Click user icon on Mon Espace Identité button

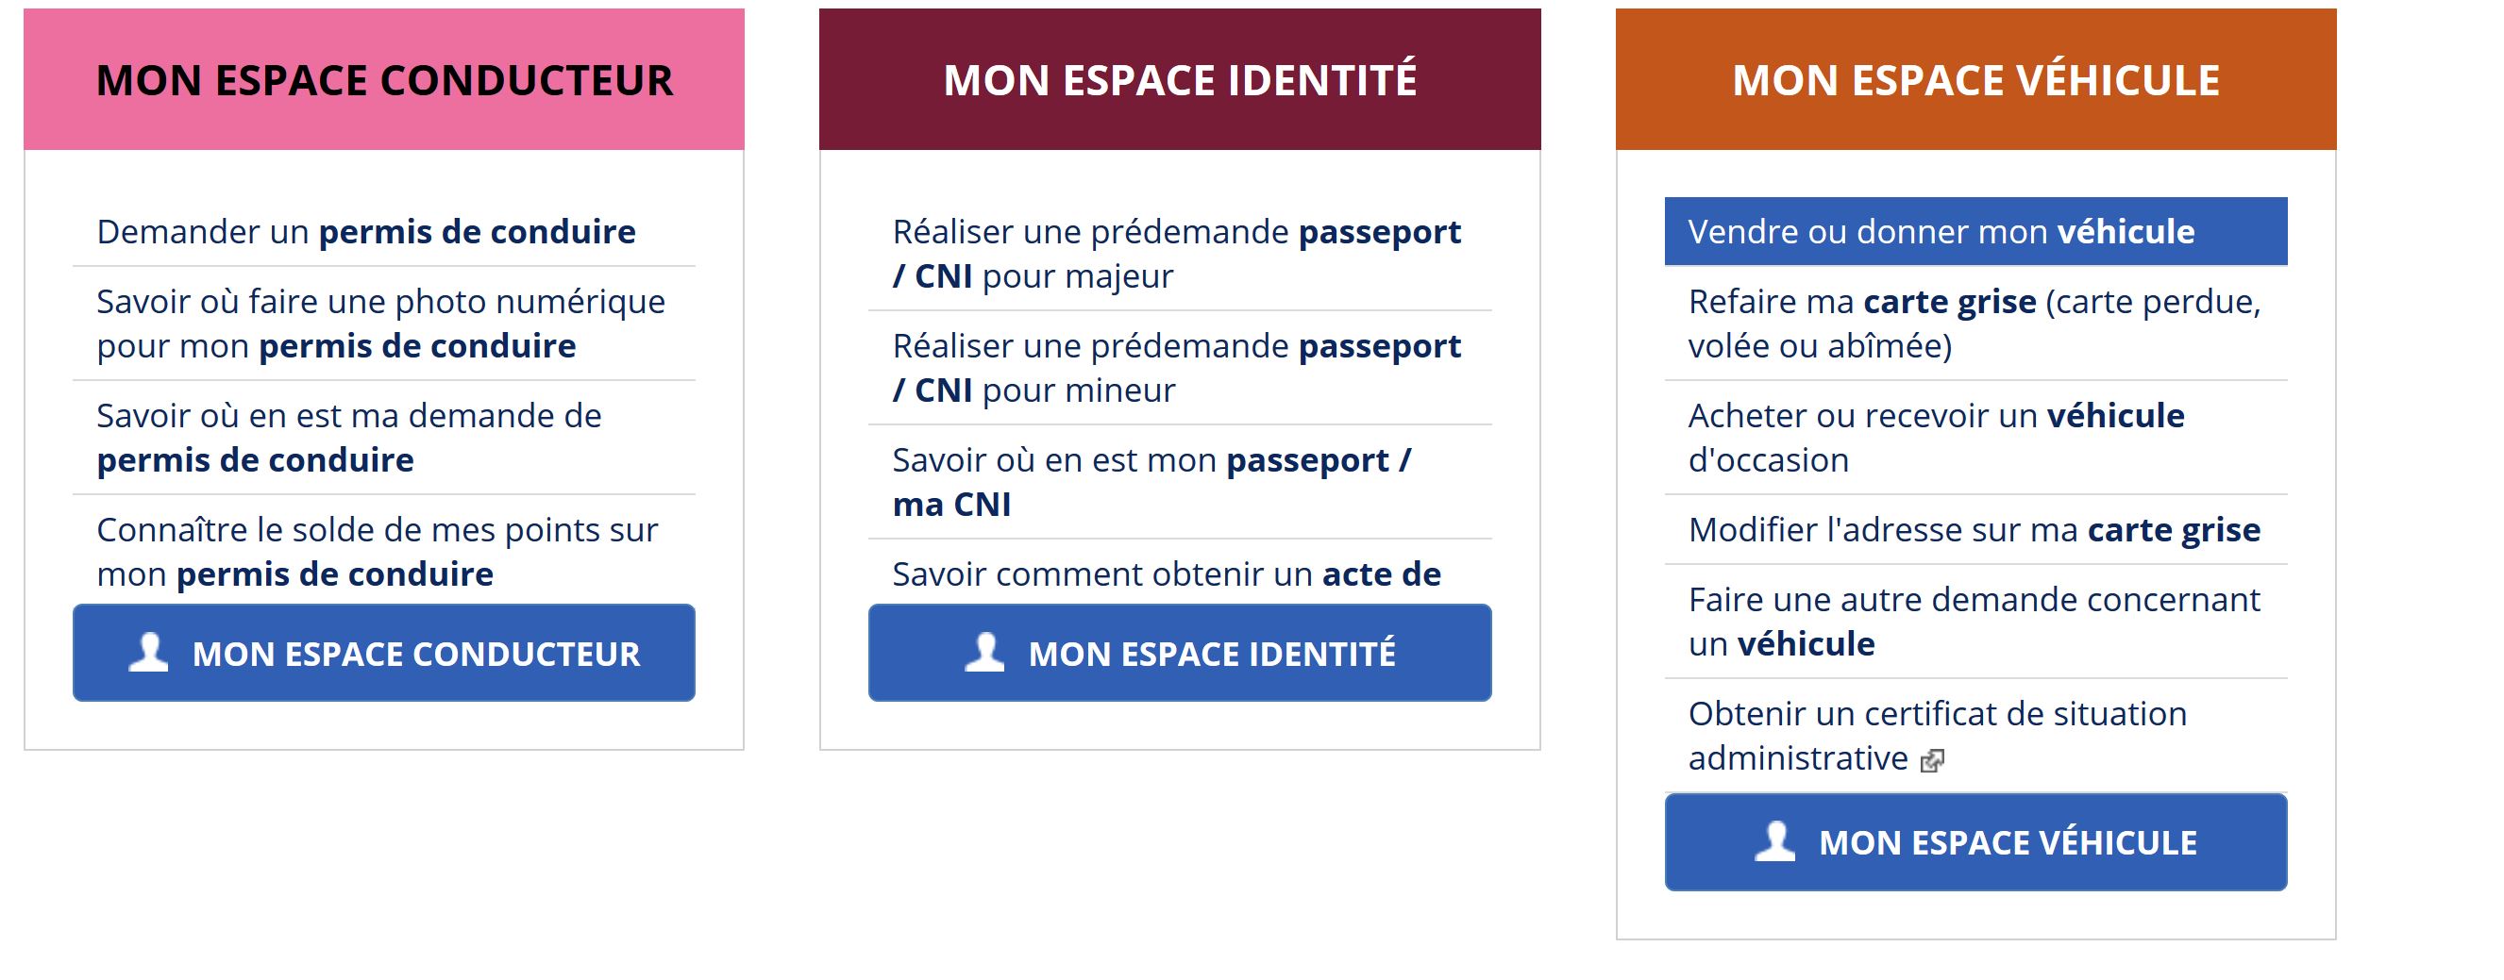tap(983, 653)
